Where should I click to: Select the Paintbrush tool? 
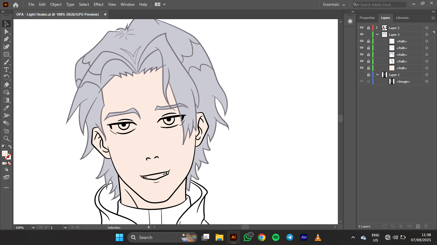(6, 62)
